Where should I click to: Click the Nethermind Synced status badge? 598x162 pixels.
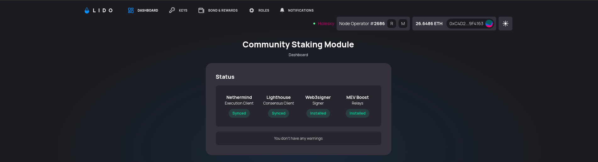tap(239, 113)
